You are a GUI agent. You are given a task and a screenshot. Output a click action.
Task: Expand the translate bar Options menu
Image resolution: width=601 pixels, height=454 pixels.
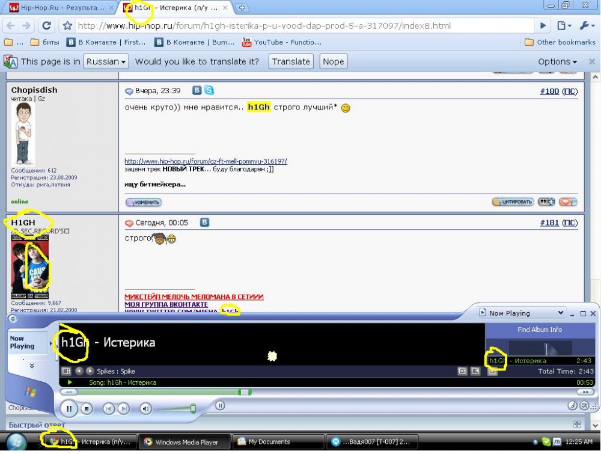click(557, 61)
